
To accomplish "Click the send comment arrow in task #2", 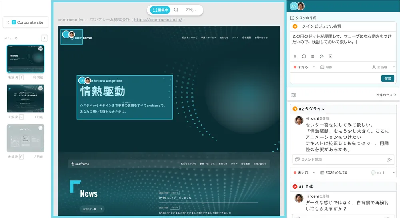I will pos(389,160).
